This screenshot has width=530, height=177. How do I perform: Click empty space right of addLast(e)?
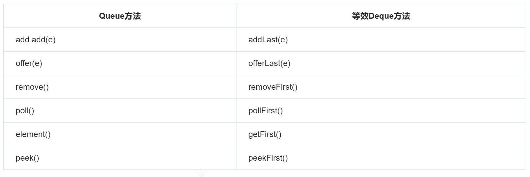(406, 40)
